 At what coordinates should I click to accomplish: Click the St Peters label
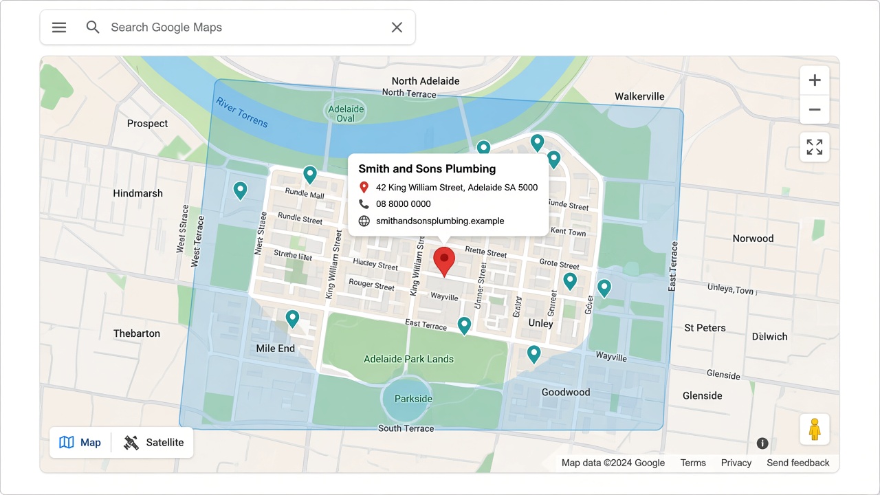(705, 328)
